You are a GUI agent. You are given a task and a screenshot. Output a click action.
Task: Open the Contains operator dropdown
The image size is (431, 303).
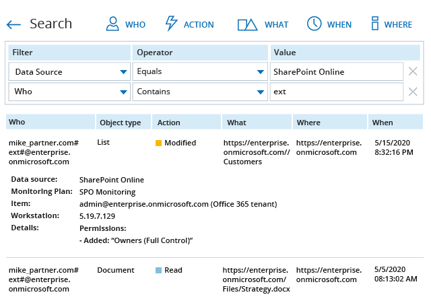(x=200, y=92)
